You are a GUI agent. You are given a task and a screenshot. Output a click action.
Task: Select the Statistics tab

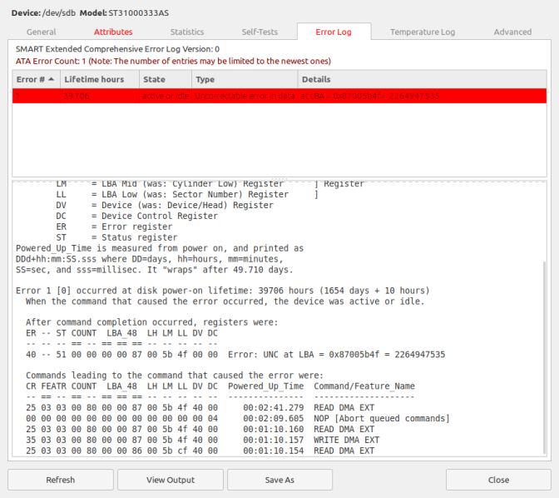pos(187,32)
